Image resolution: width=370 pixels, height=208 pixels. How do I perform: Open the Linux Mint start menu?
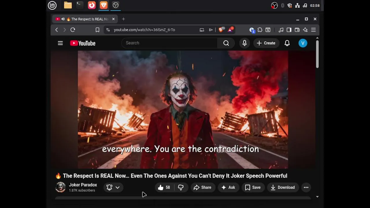click(x=52, y=5)
